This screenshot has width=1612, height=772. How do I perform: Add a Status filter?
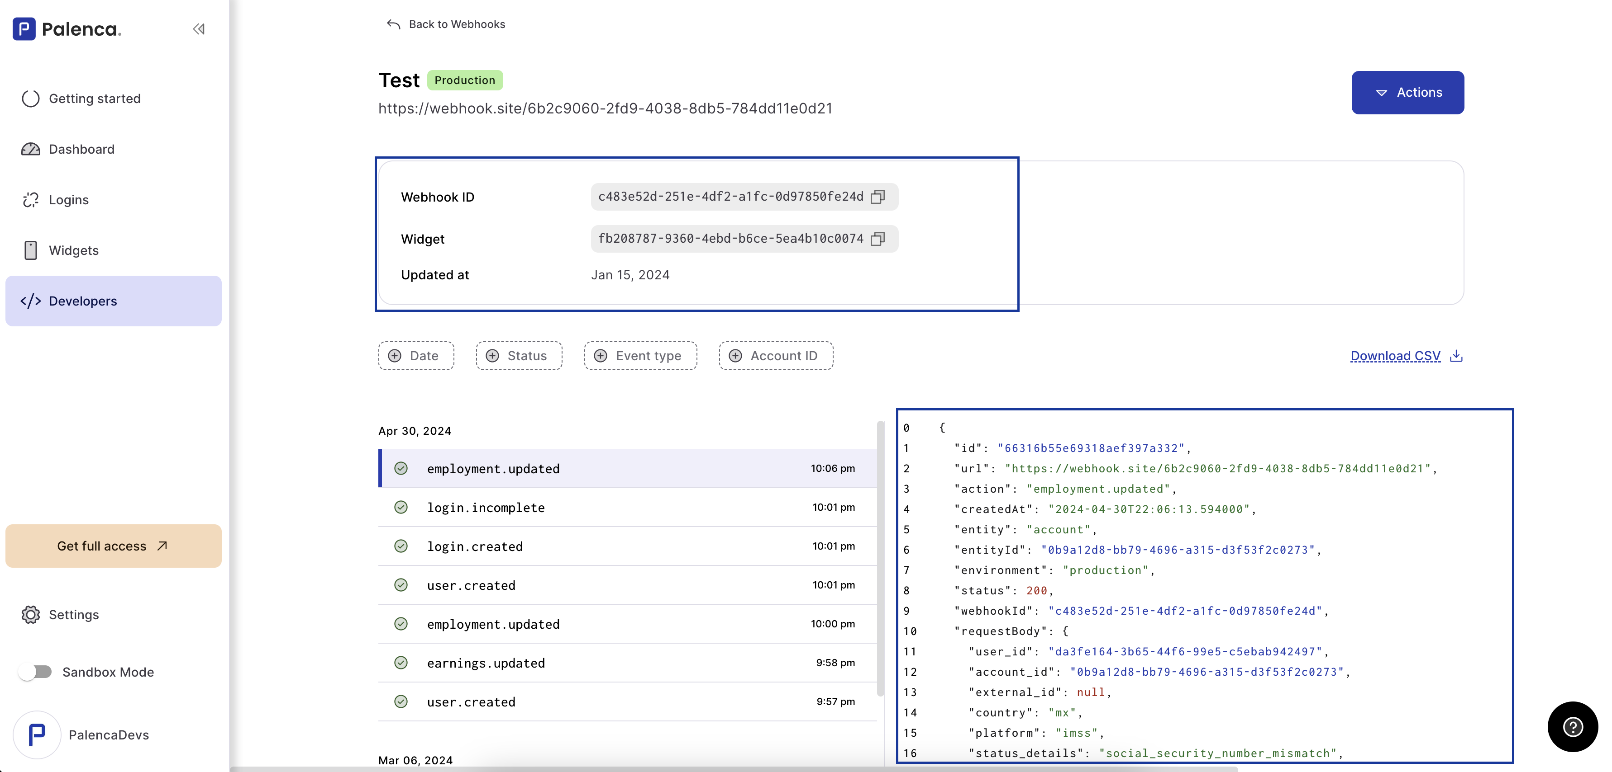(x=519, y=356)
